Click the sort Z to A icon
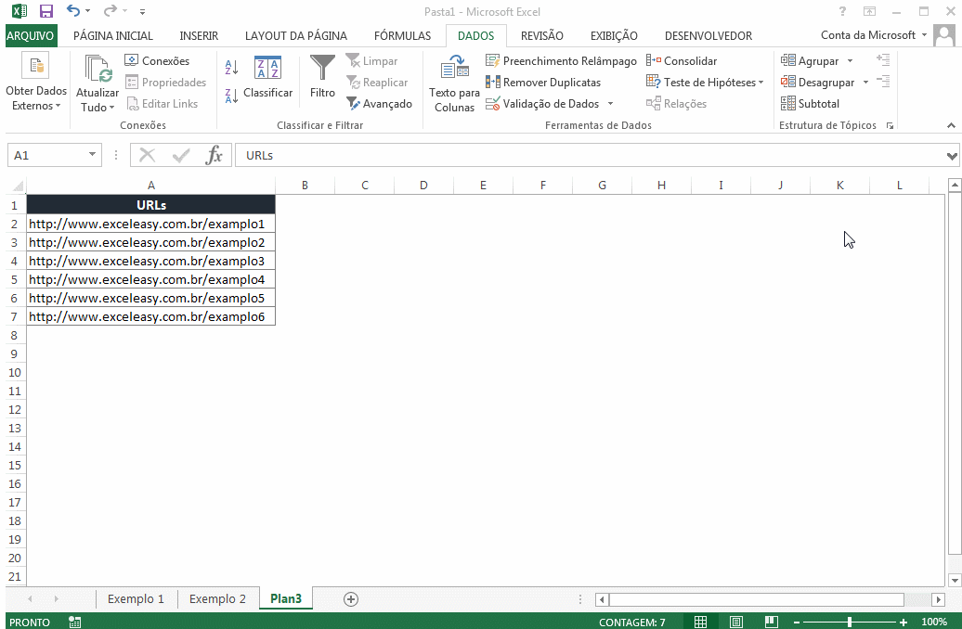The width and height of the screenshot is (962, 629). click(232, 96)
